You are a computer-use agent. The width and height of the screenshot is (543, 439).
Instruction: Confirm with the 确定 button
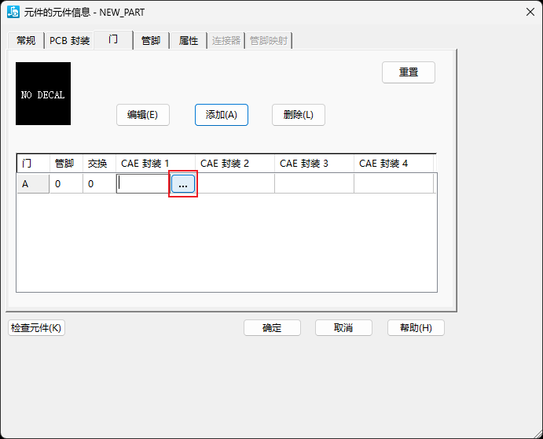272,328
